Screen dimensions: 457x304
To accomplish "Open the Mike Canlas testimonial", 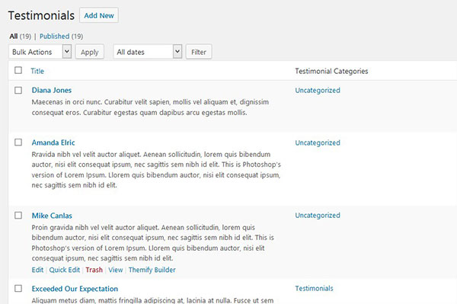I will tap(52, 216).
